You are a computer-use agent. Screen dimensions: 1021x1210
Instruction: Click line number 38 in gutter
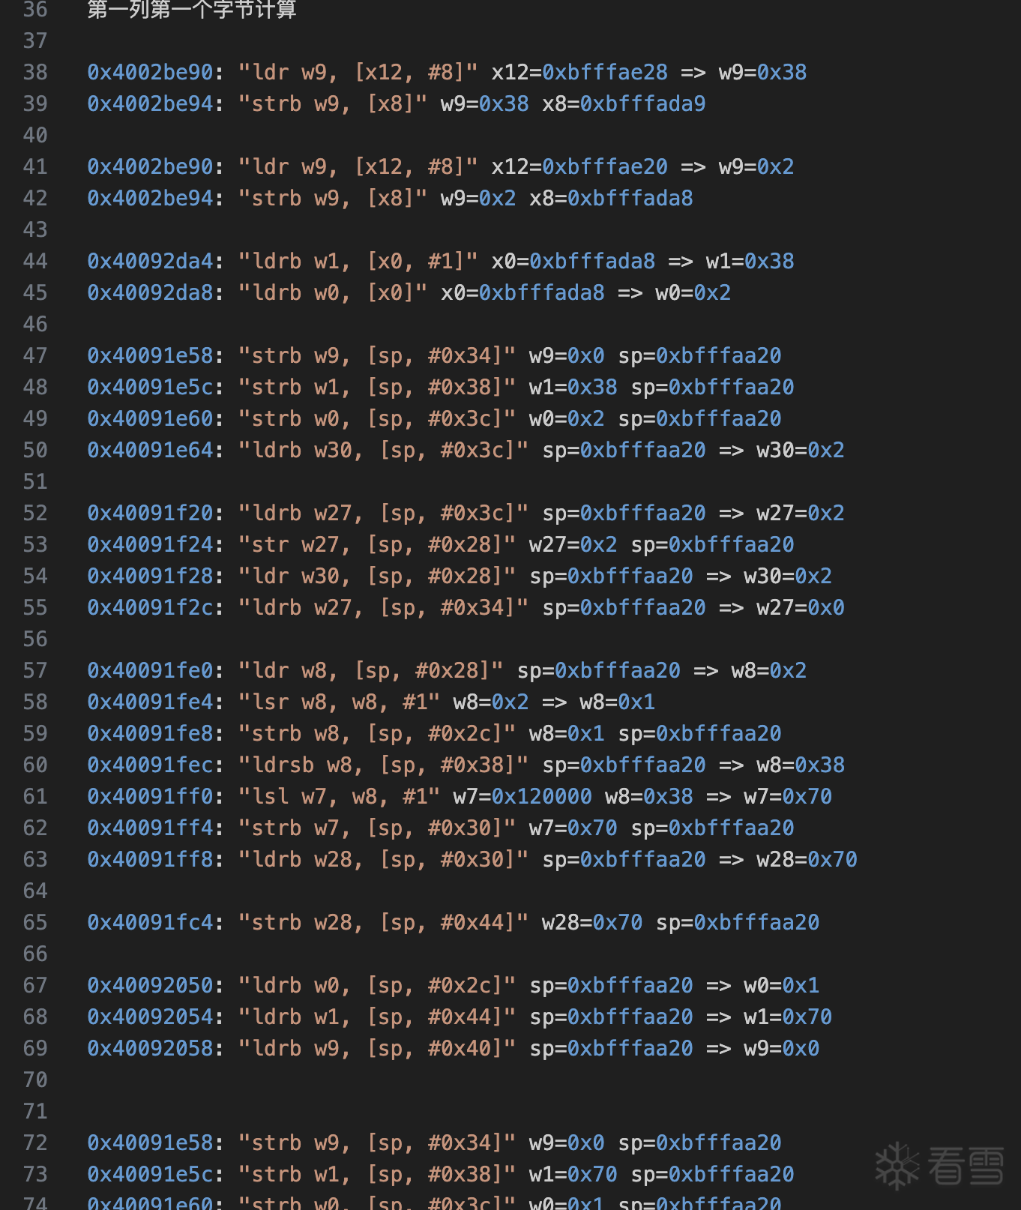(35, 72)
